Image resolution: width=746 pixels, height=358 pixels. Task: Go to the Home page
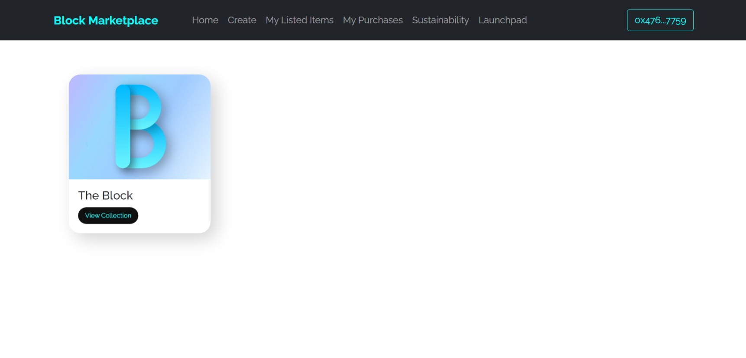click(x=205, y=20)
